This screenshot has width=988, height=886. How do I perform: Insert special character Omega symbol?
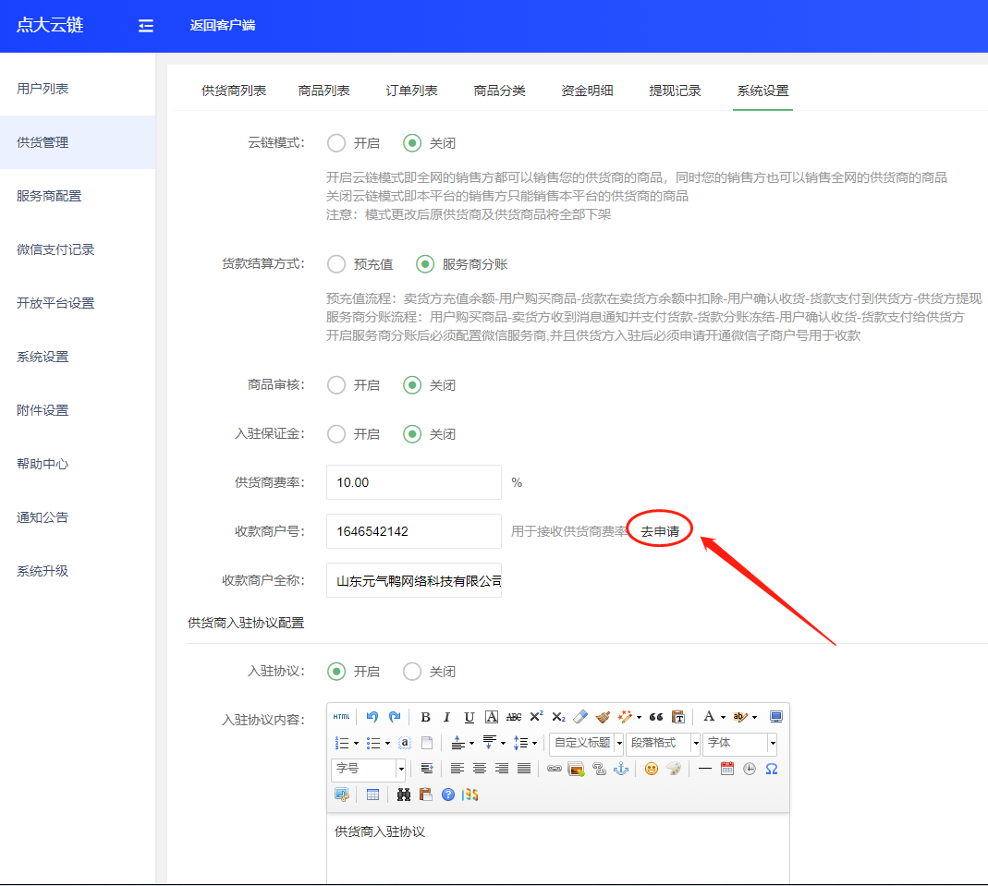click(x=772, y=769)
